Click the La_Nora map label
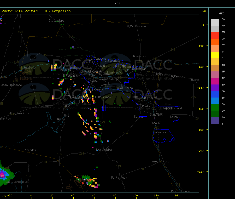Viewport: 235px width, 199px height. (104, 66)
